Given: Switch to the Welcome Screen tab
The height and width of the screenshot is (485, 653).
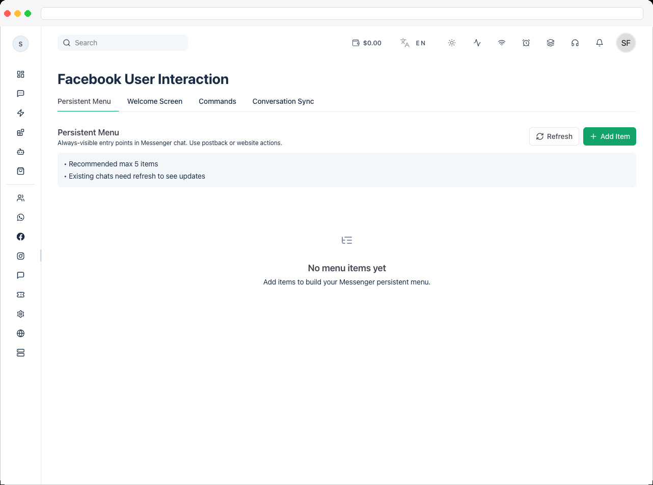Looking at the screenshot, I should point(155,101).
